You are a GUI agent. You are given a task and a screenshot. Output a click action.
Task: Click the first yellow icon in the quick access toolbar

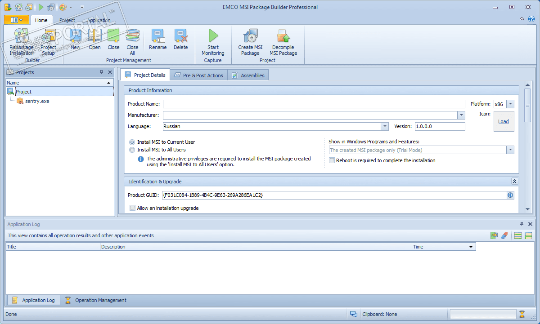click(8, 7)
